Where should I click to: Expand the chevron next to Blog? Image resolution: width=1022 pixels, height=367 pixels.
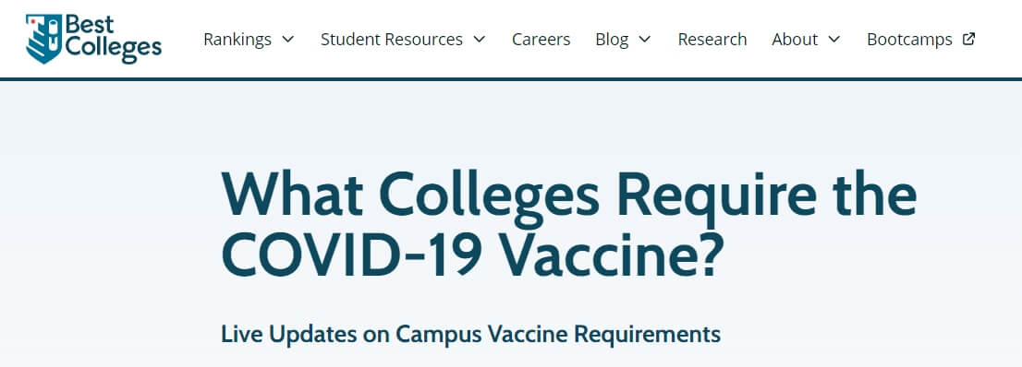[x=645, y=39]
